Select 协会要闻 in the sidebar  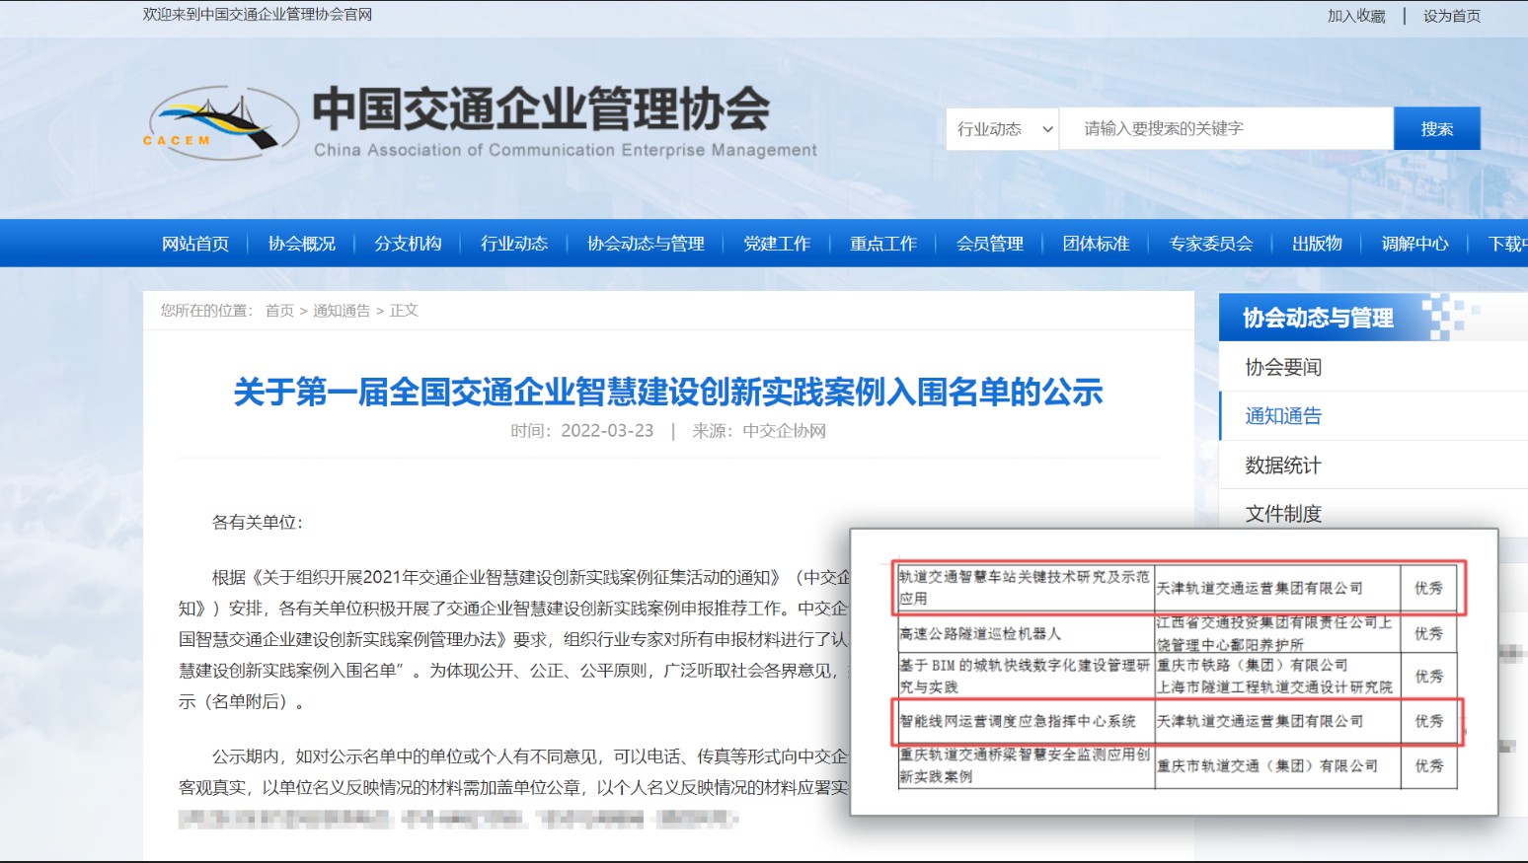click(x=1283, y=367)
